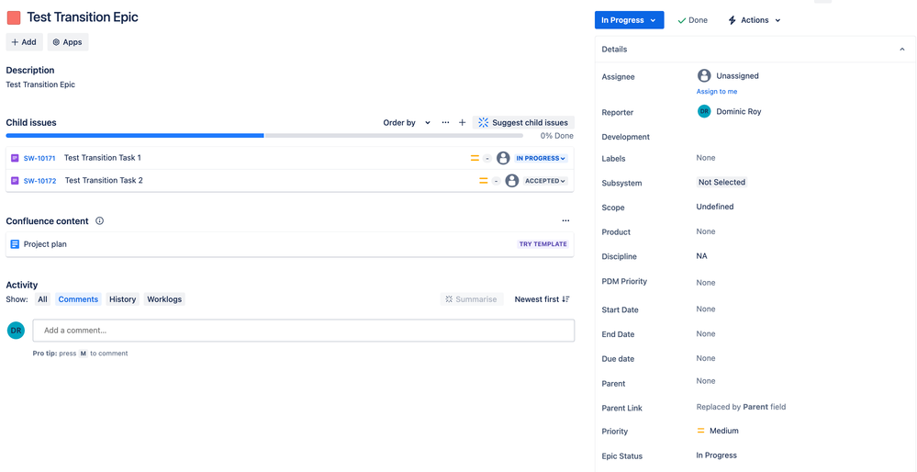Open issue link SW-10172
917x472 pixels.
click(x=39, y=181)
